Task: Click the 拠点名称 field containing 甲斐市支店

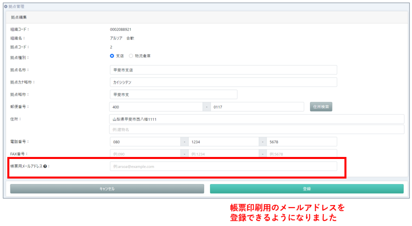Action: pos(223,70)
